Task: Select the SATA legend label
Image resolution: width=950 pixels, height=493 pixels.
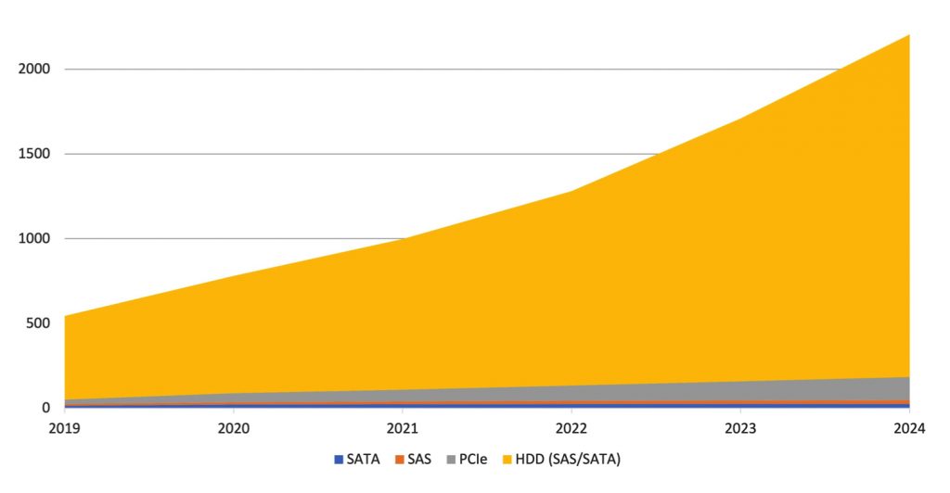Action: [x=363, y=459]
